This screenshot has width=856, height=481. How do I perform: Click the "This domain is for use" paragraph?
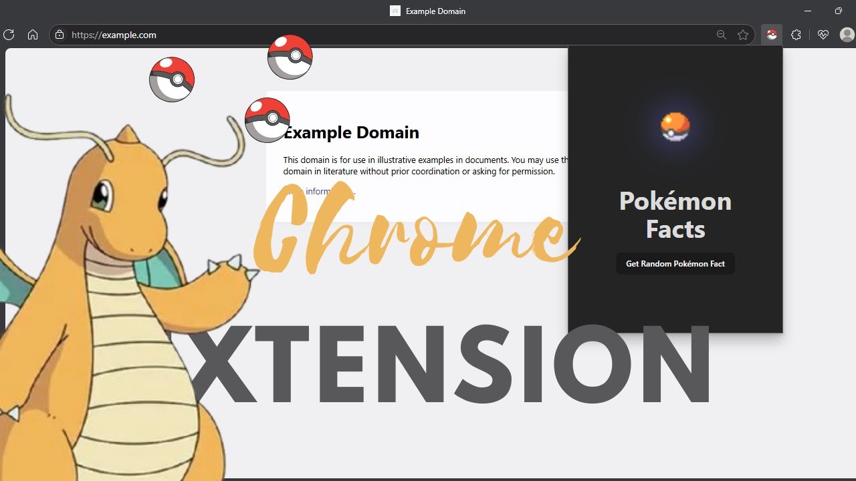pyautogui.click(x=425, y=166)
